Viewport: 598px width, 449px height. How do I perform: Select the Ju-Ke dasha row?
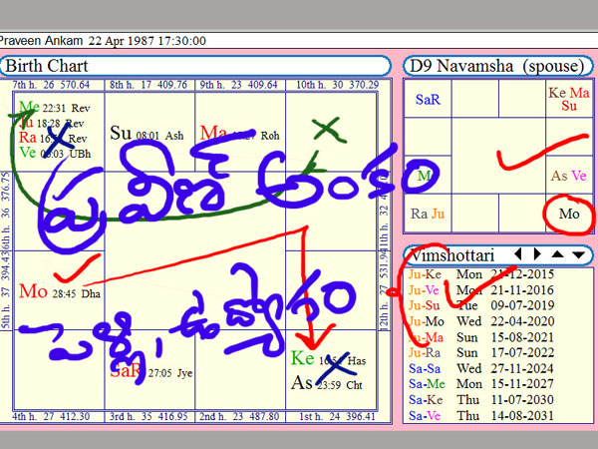pyautogui.click(x=498, y=272)
